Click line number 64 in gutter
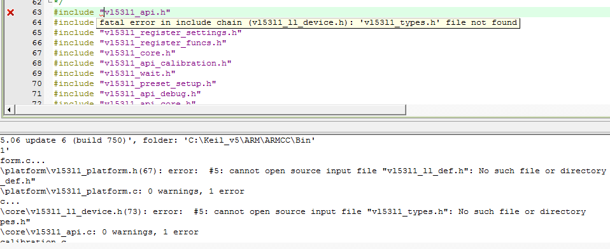This screenshot has width=610, height=249. click(37, 22)
